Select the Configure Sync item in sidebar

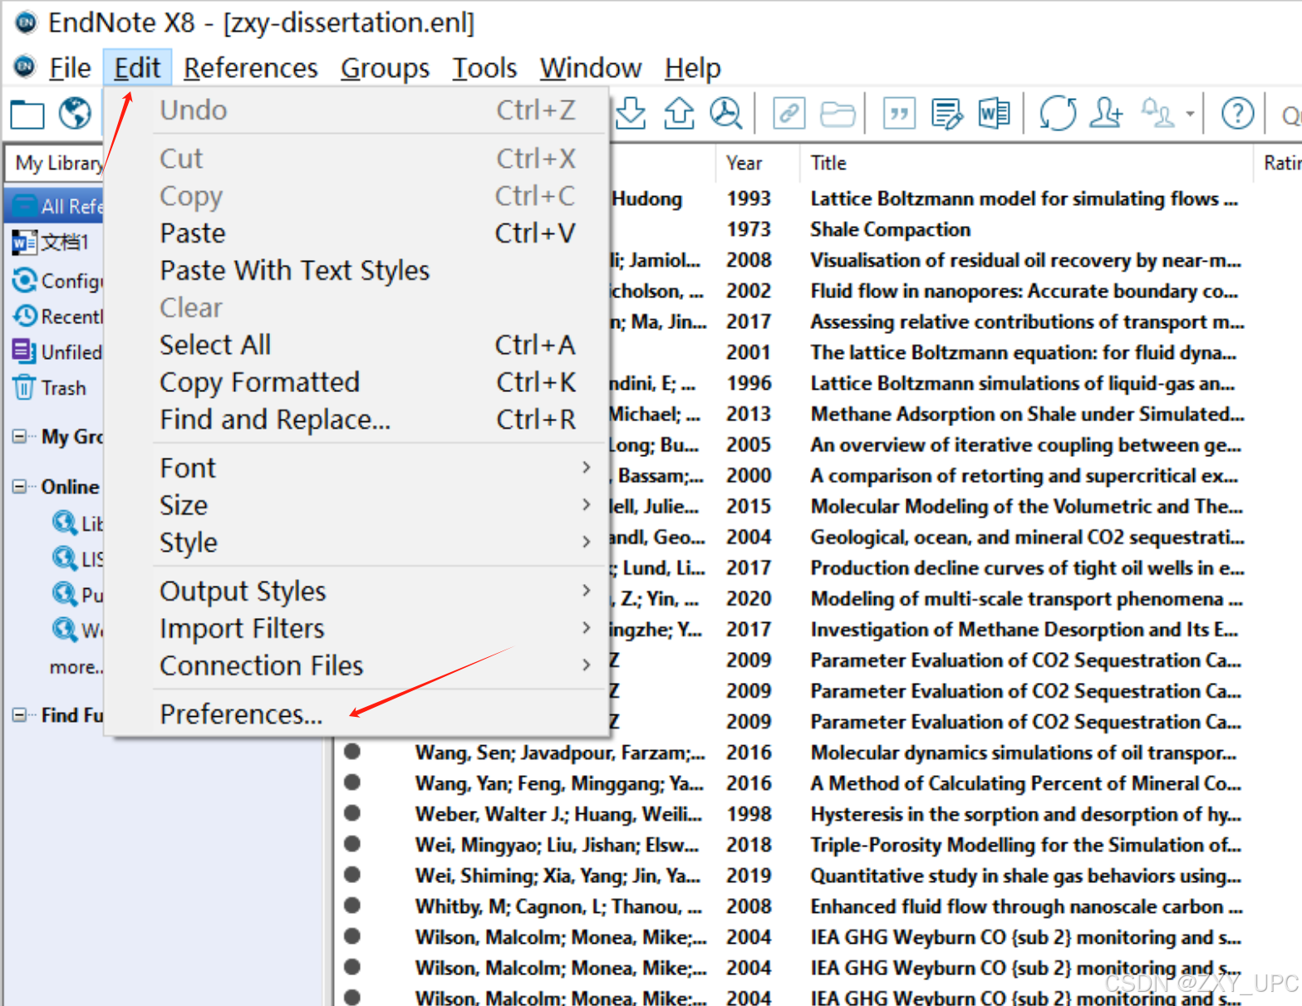[x=58, y=281]
